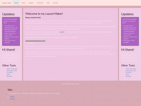Click 'here' link in right Updates box
The height and width of the screenshot is (106, 141).
(130, 42)
